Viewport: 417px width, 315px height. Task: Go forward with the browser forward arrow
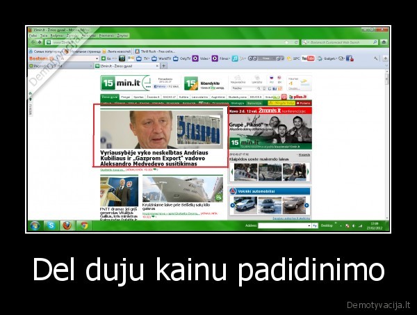pos(40,42)
